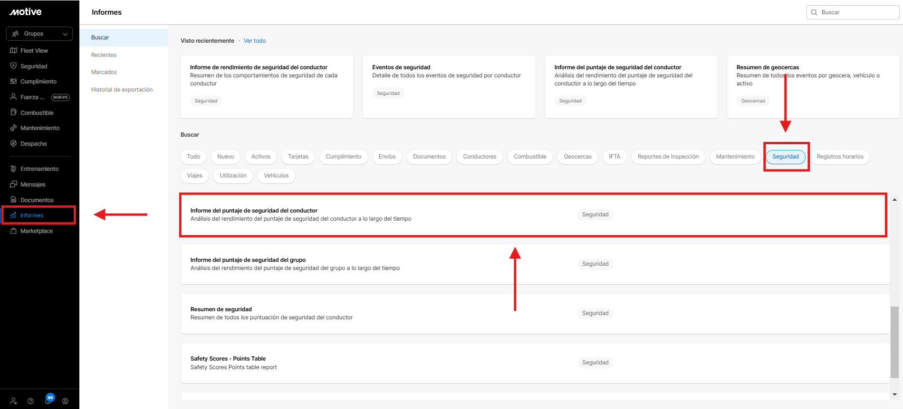Select the Geocercas filter chip

pyautogui.click(x=577, y=157)
